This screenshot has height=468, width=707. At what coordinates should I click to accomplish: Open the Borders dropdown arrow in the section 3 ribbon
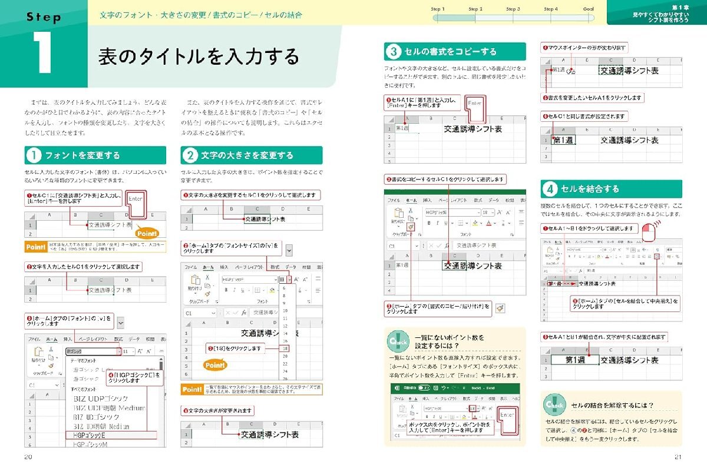point(467,223)
